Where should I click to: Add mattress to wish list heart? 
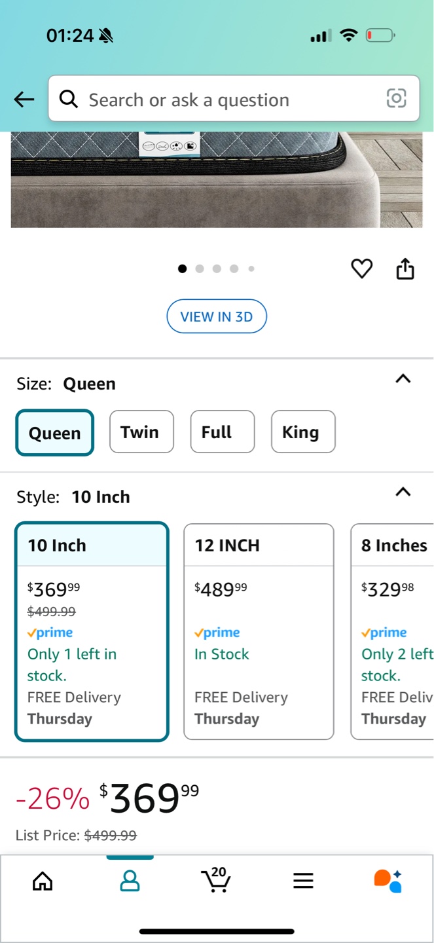pos(361,268)
